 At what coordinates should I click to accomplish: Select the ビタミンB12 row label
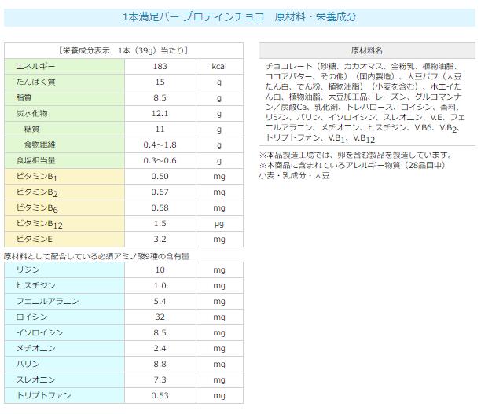point(37,224)
